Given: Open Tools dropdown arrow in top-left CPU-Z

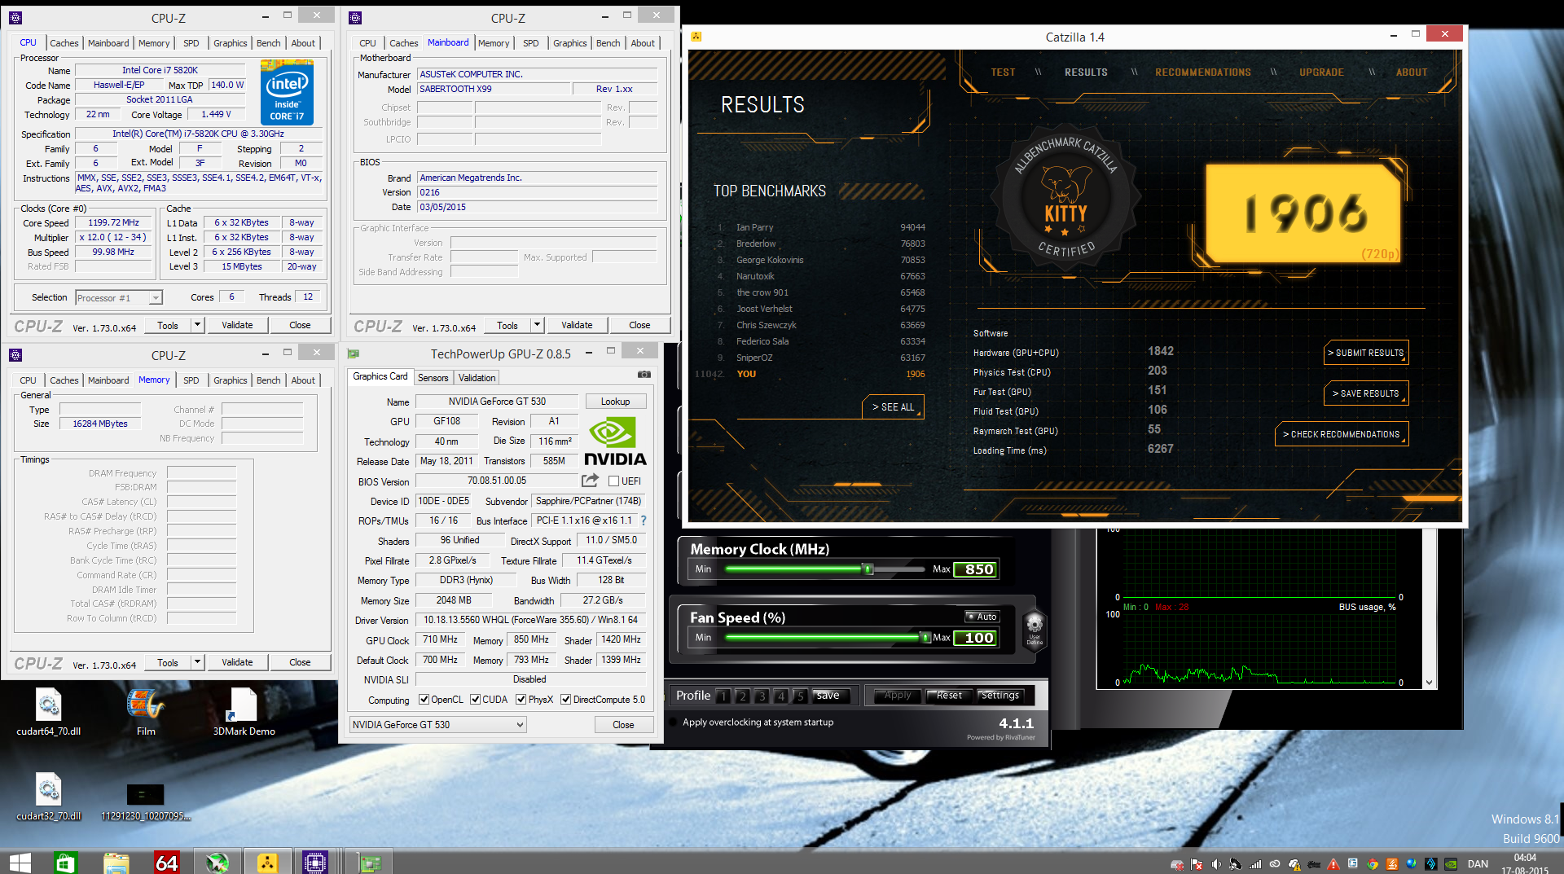Looking at the screenshot, I should click(x=197, y=325).
